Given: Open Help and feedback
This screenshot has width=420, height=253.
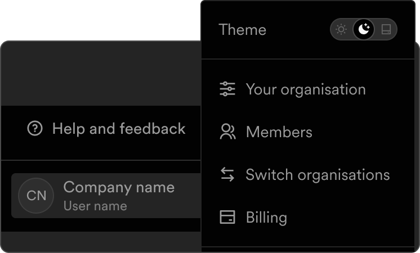Looking at the screenshot, I should point(119,129).
